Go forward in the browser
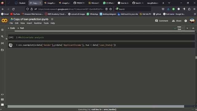Viewport: 197px width, 111px height. [x=8, y=9]
